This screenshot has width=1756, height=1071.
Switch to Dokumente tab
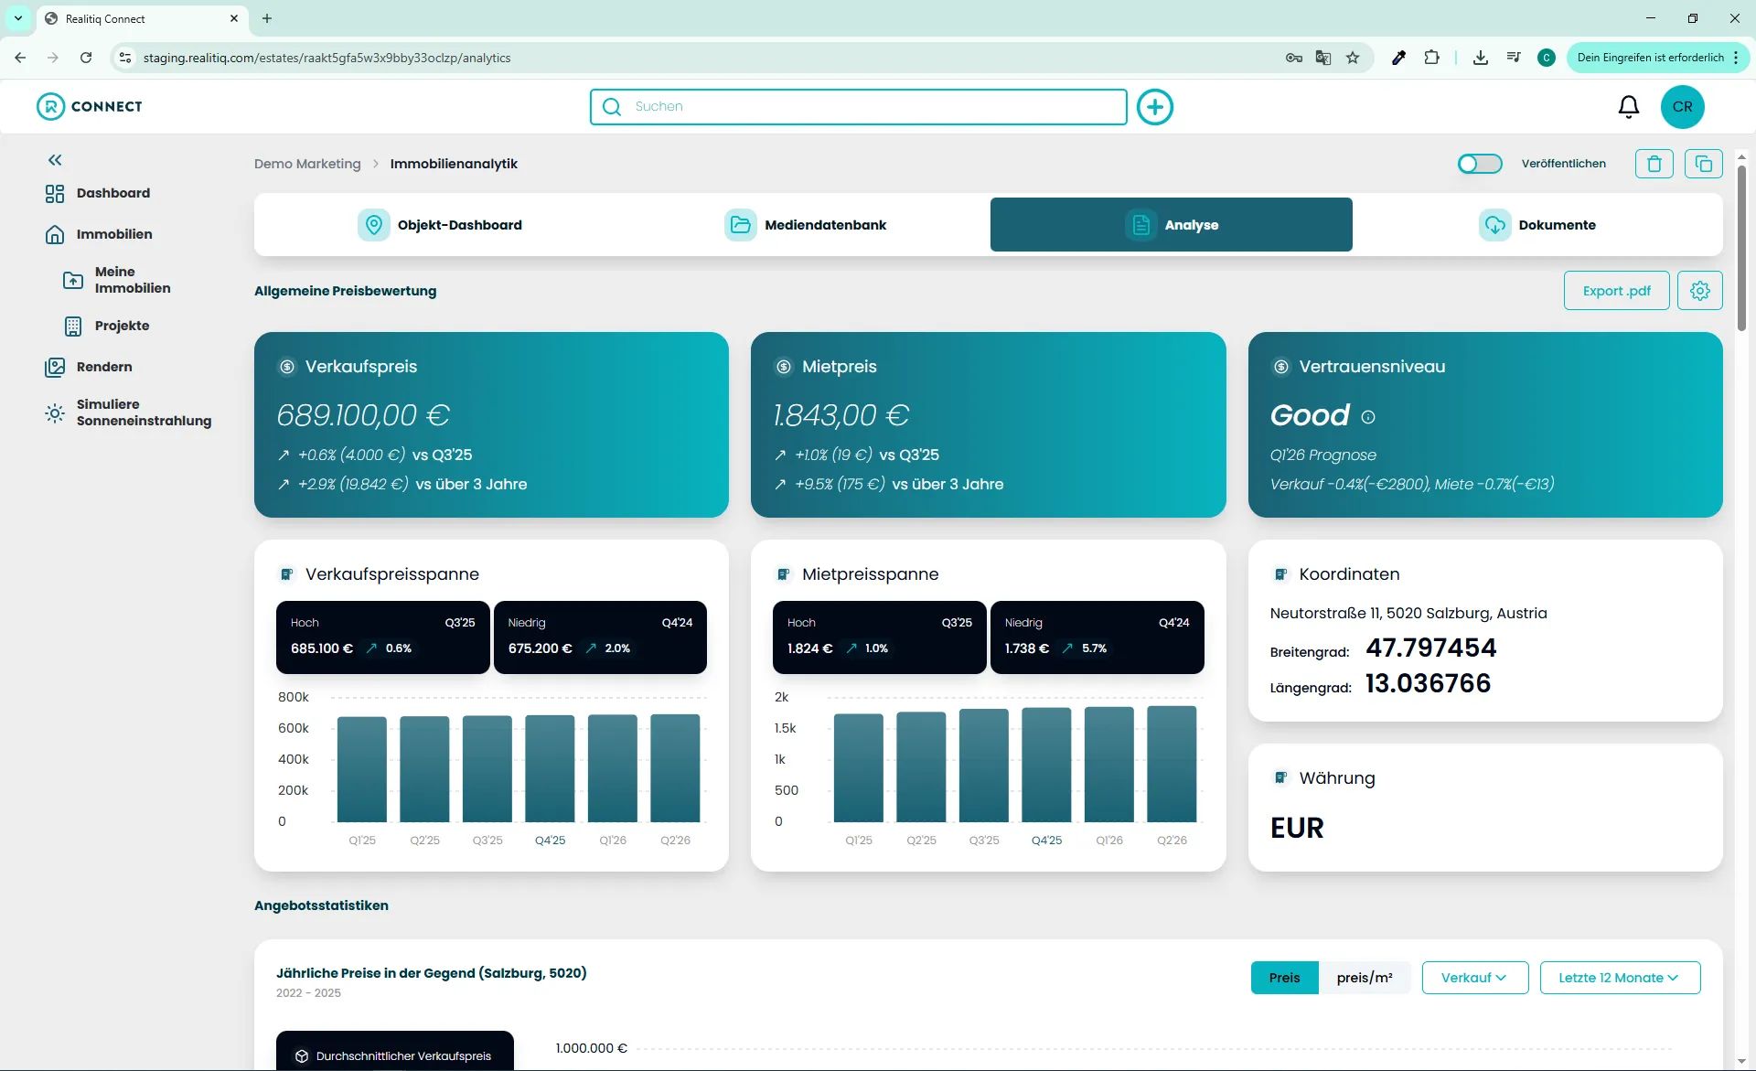(x=1536, y=224)
